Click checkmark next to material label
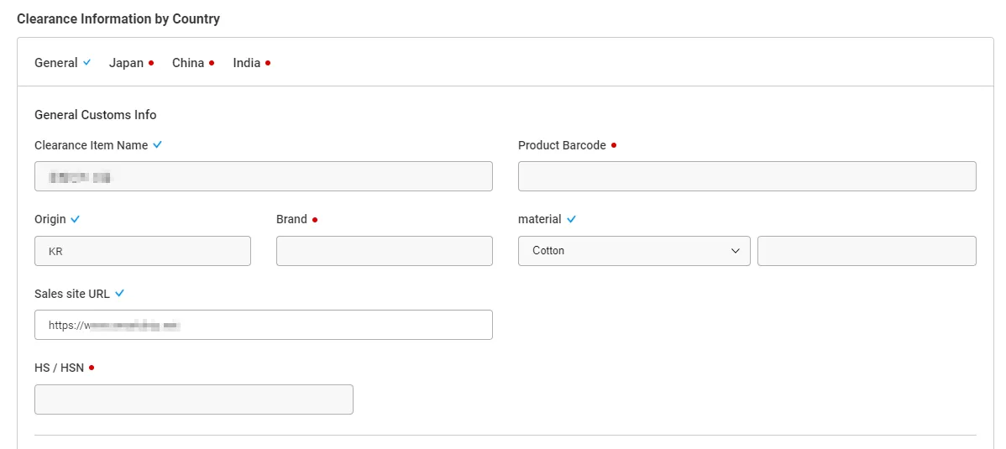Screen dimensions: 1006x449 click(571, 219)
